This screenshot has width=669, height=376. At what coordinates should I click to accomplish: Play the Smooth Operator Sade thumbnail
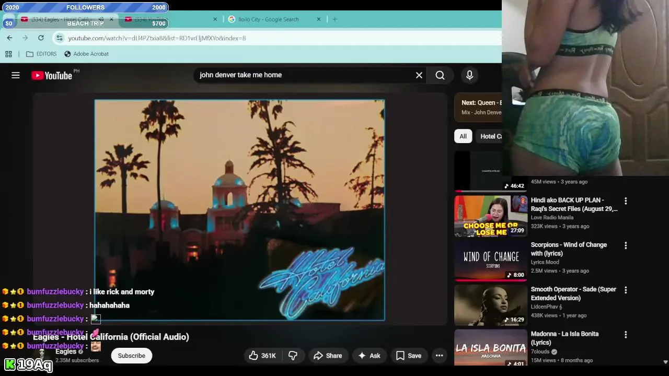tap(491, 305)
